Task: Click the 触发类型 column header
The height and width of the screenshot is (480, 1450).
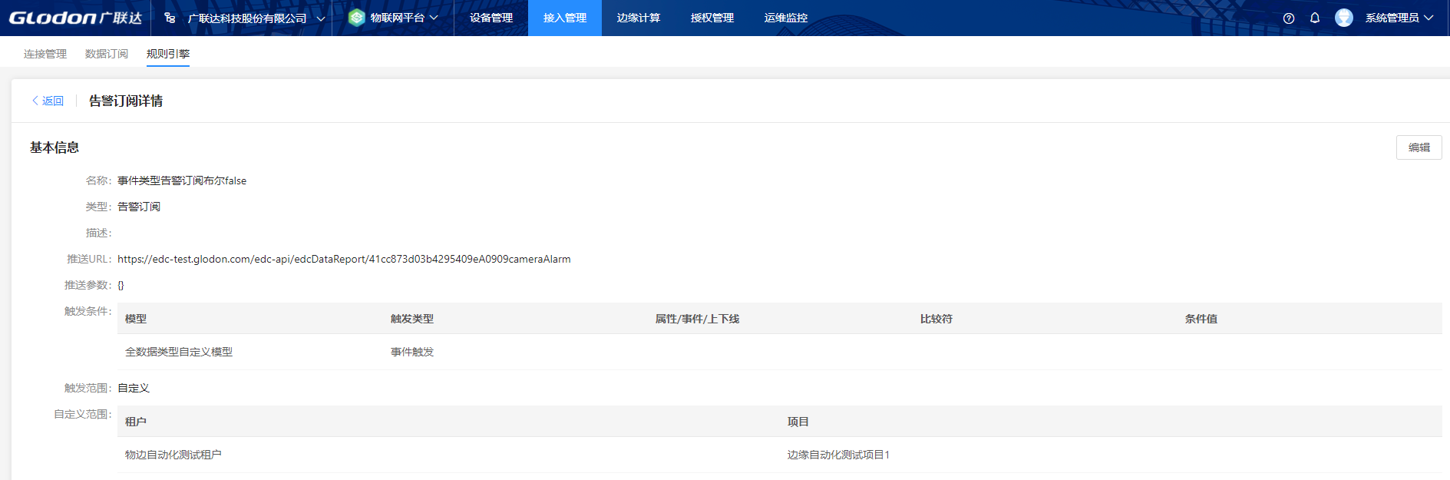Action: click(412, 319)
